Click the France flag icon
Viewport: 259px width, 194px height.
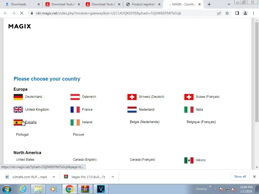point(75,110)
